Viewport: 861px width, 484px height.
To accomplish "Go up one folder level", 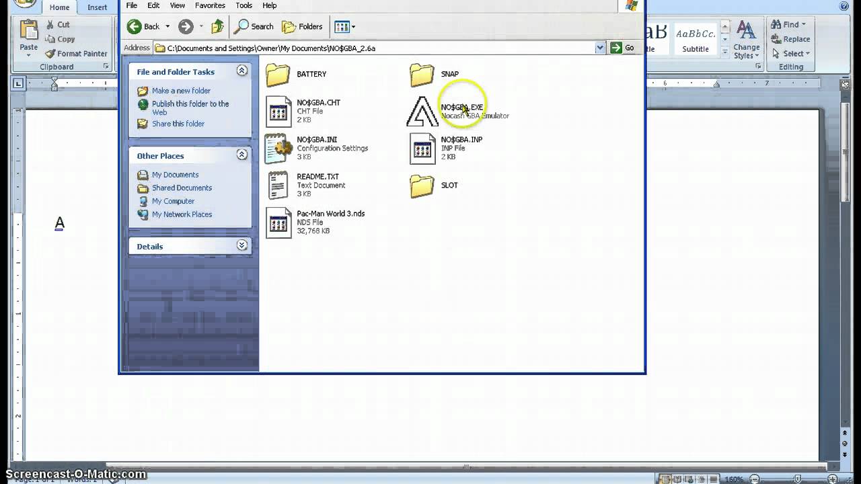I will [217, 27].
